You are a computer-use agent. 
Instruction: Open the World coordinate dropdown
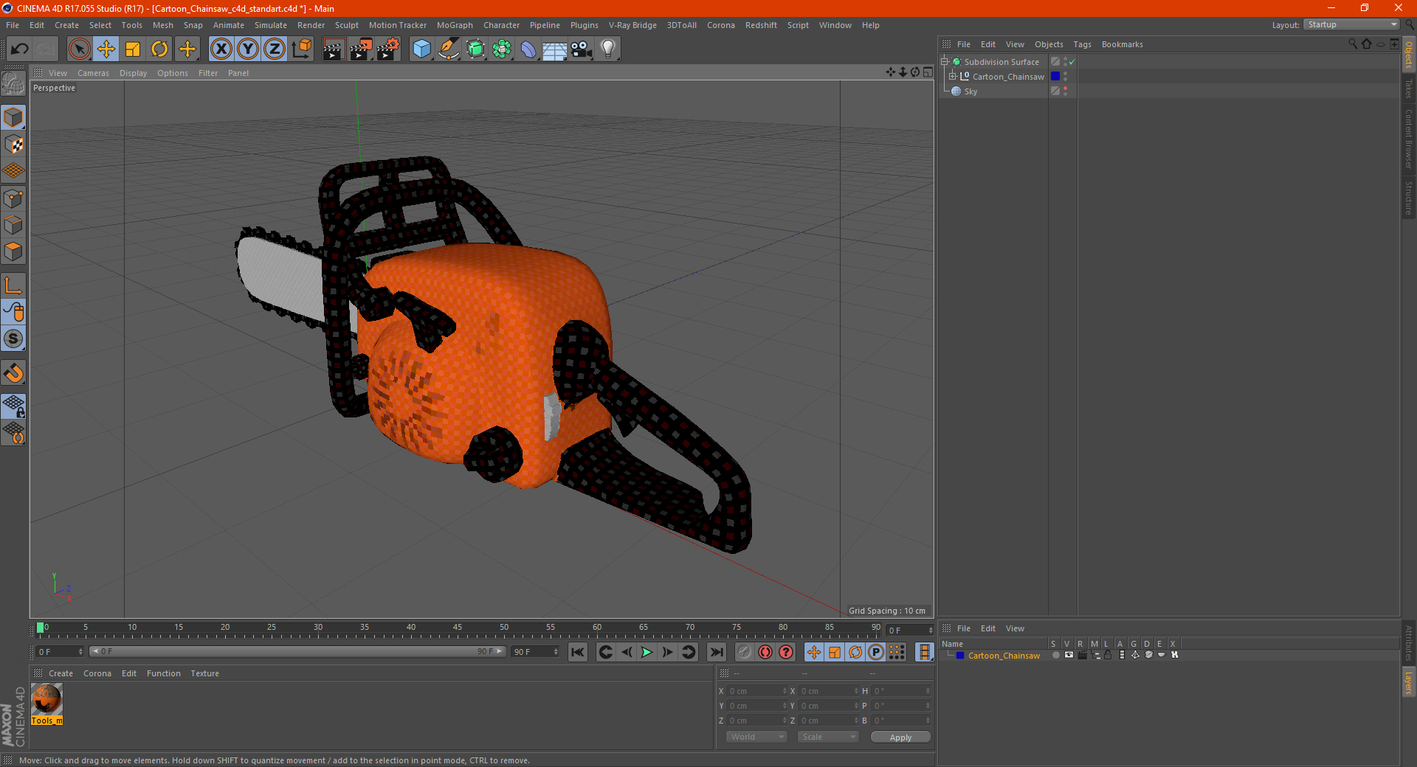coord(756,737)
